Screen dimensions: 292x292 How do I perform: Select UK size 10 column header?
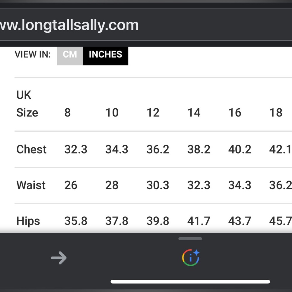point(112,112)
